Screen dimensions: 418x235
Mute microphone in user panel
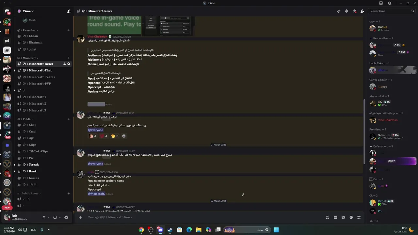point(44,217)
